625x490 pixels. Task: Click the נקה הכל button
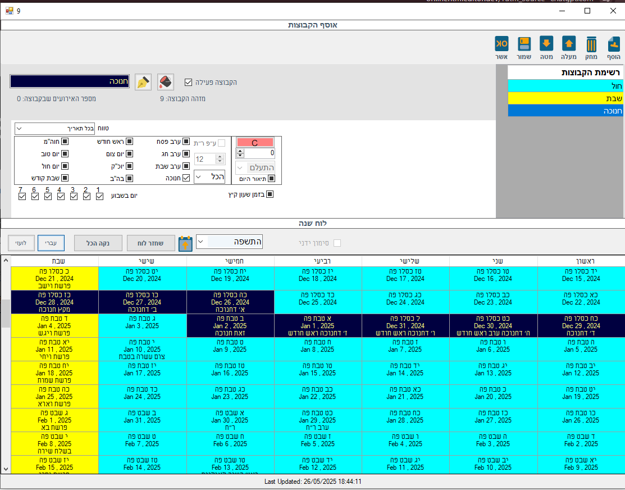[x=98, y=243]
